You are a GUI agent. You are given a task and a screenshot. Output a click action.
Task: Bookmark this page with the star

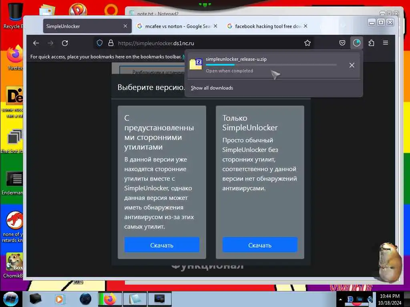click(307, 43)
